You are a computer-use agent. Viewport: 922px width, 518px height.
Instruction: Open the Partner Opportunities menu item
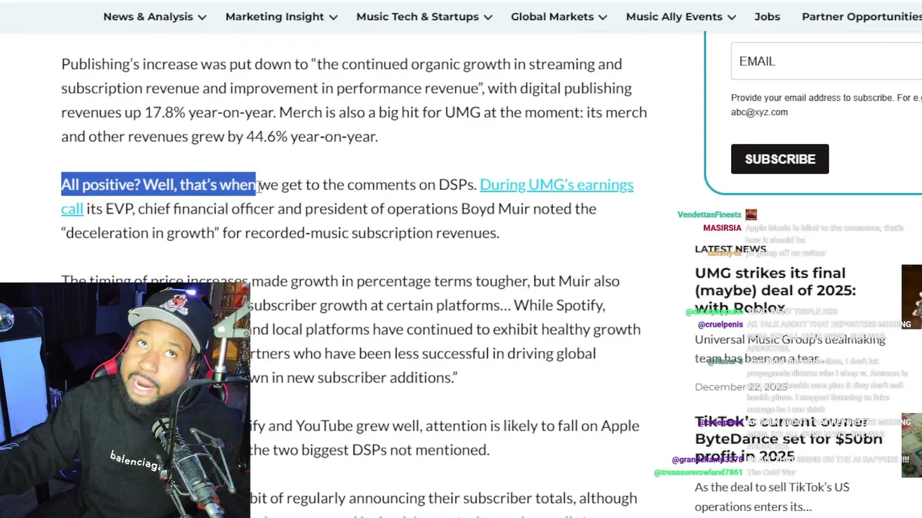click(x=861, y=17)
